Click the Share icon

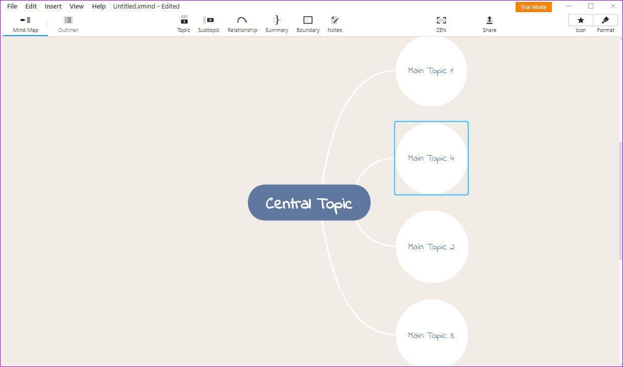(490, 25)
